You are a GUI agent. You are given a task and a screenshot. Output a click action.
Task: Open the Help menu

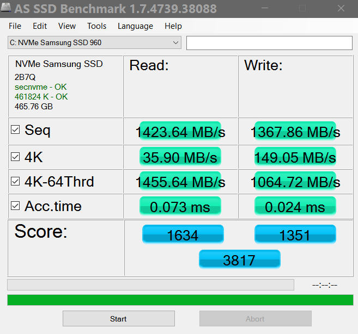point(173,26)
